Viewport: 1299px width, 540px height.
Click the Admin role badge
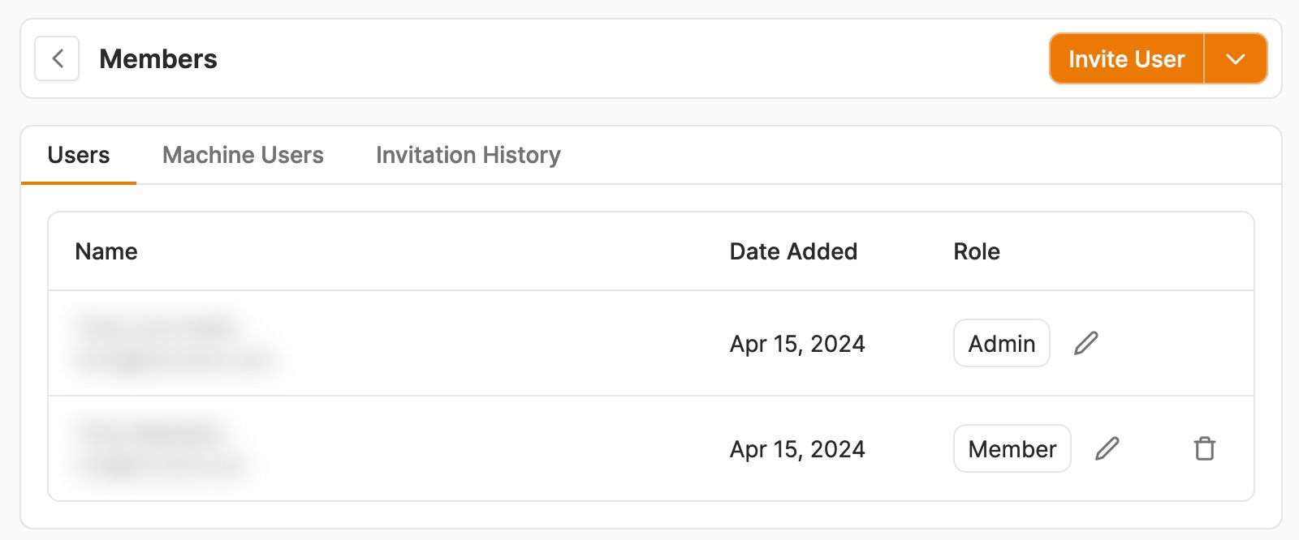click(x=1001, y=343)
